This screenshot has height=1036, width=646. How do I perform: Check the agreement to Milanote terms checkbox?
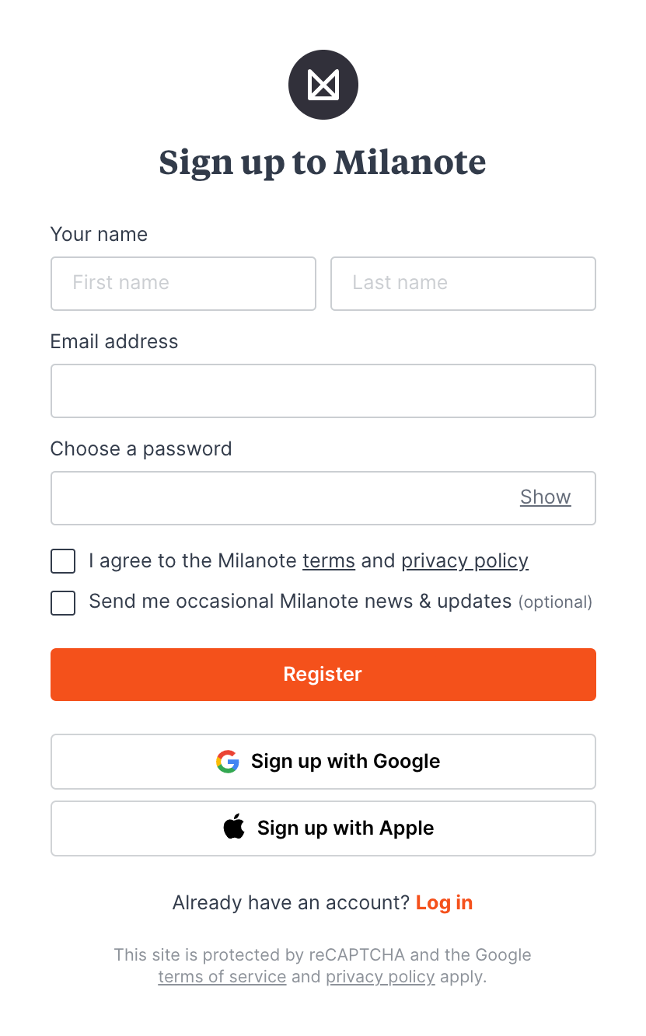click(62, 560)
